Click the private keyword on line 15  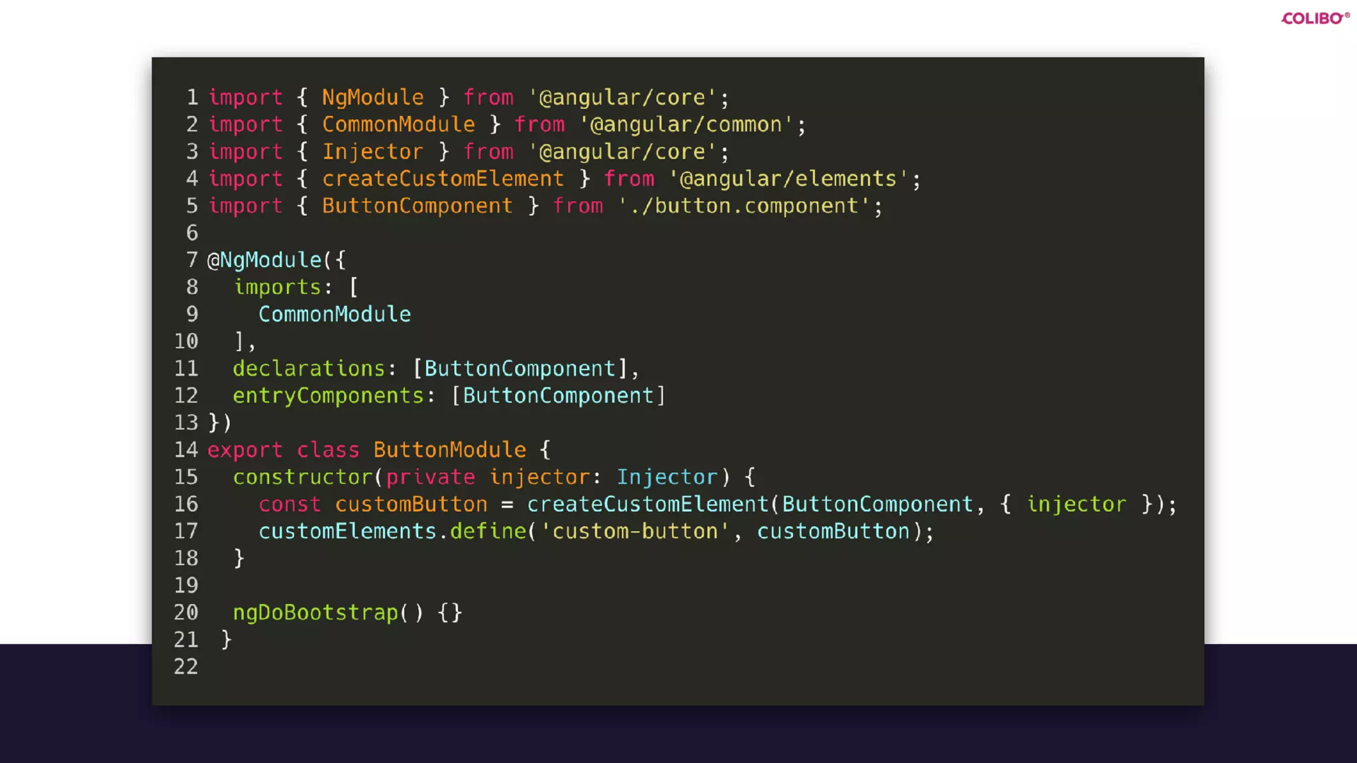point(430,477)
